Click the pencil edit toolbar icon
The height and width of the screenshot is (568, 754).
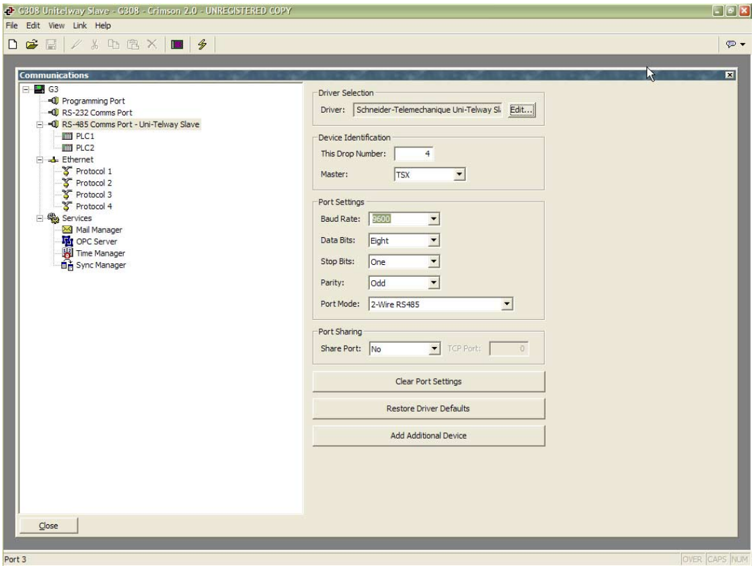click(x=76, y=44)
